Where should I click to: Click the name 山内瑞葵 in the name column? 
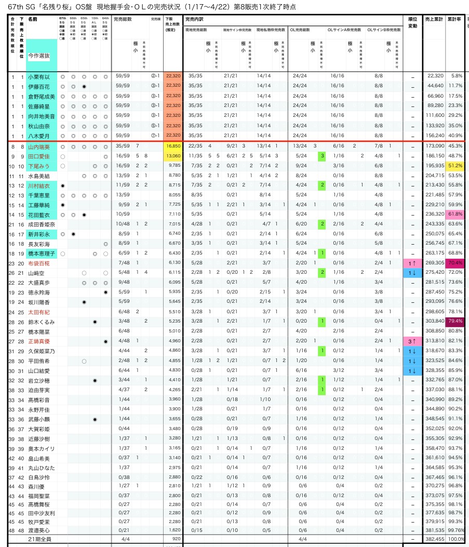[x=40, y=146]
